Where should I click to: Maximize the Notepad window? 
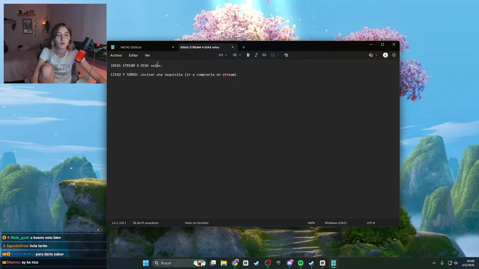pyautogui.click(x=382, y=44)
